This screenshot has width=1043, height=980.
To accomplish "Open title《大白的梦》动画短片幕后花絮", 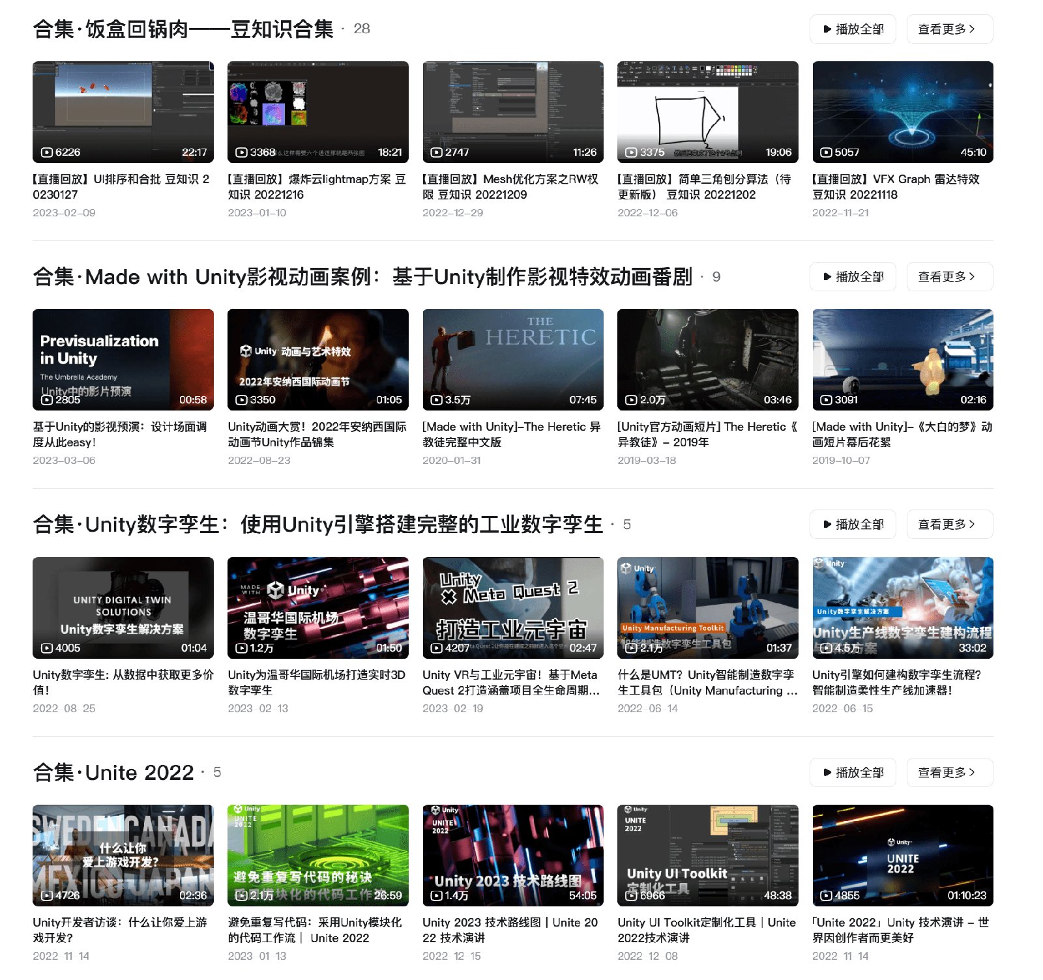I will point(903,435).
